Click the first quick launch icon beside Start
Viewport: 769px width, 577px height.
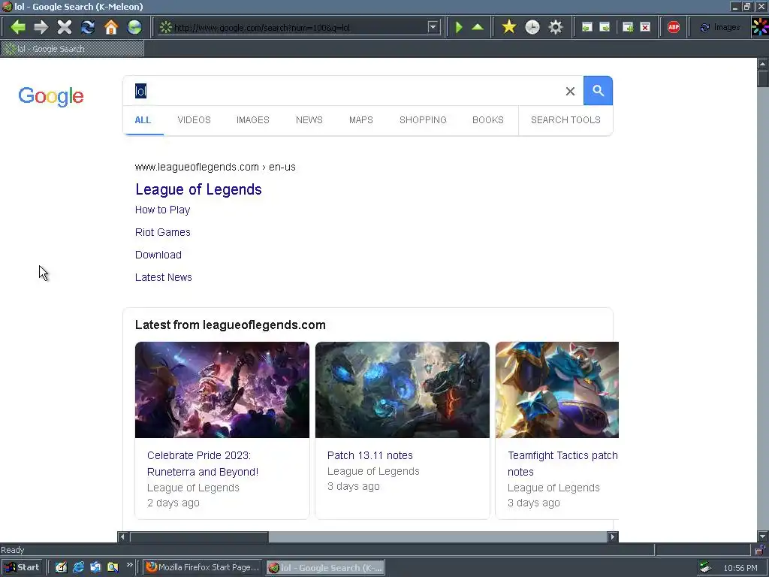[x=61, y=567]
